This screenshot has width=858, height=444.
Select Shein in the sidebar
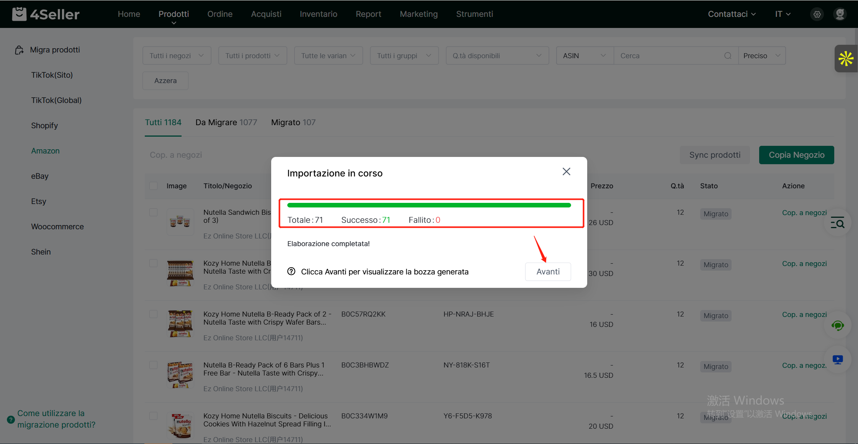(x=41, y=252)
